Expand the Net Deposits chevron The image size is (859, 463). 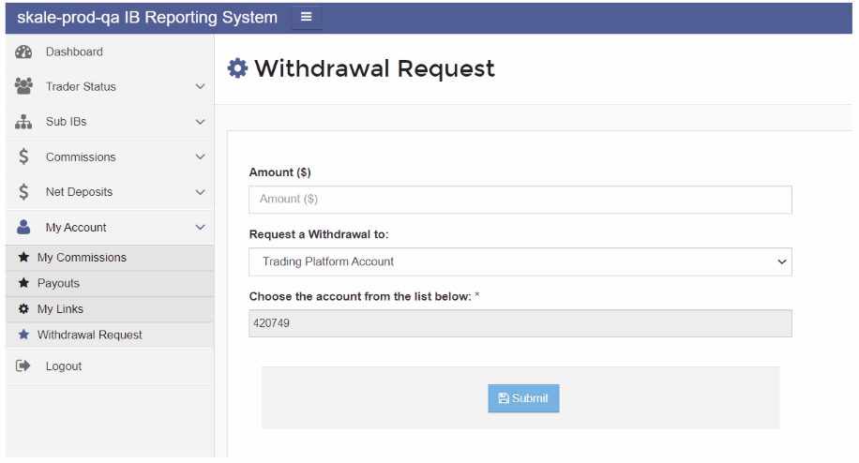tap(200, 192)
